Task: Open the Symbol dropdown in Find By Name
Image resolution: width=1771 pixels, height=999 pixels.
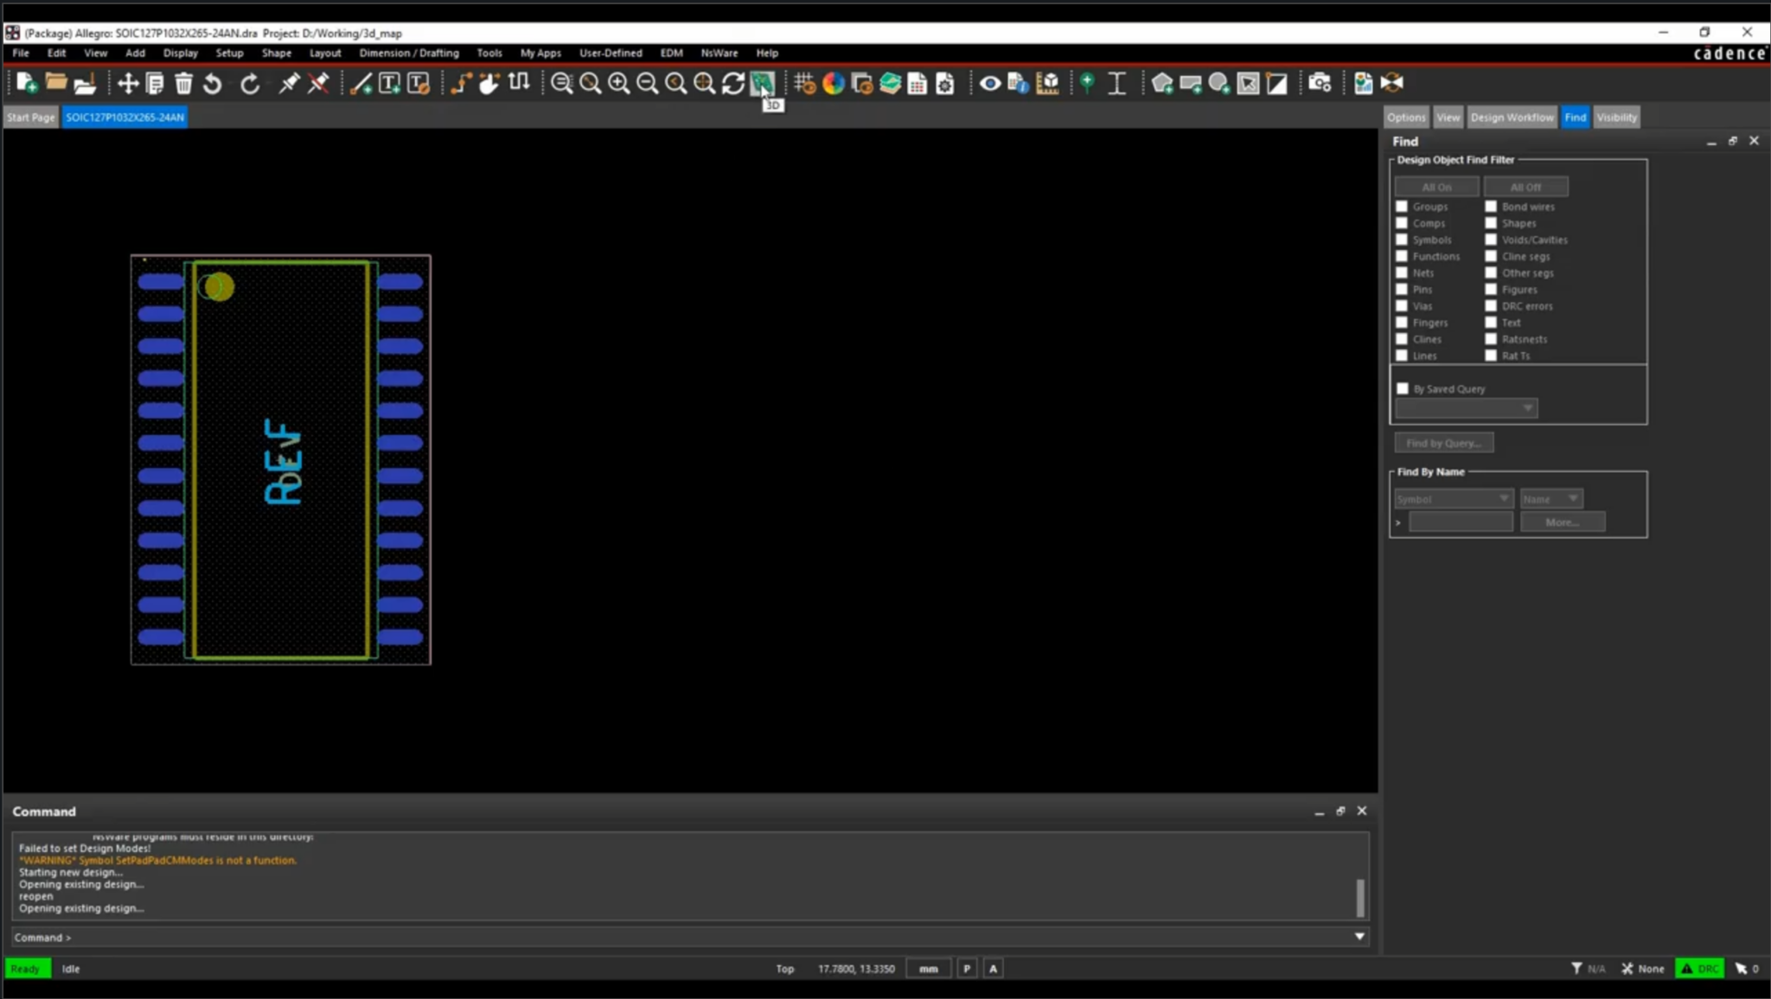Action: pyautogui.click(x=1453, y=499)
